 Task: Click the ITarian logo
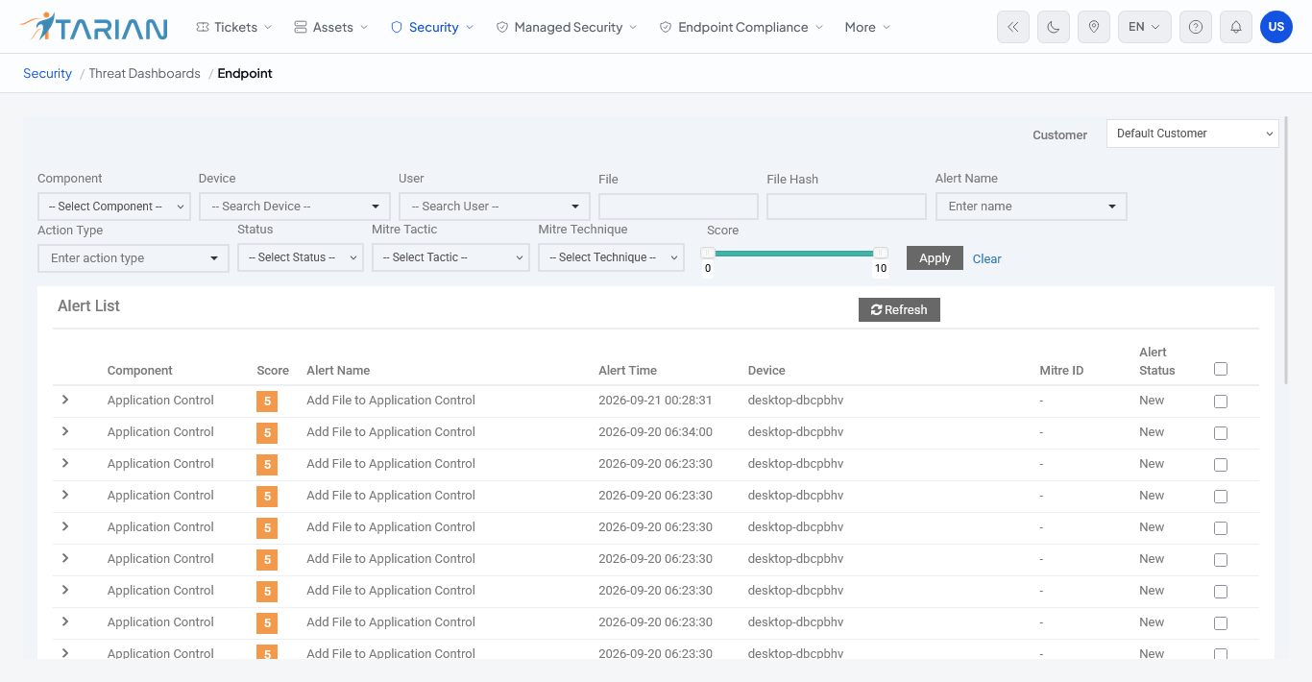[x=93, y=27]
